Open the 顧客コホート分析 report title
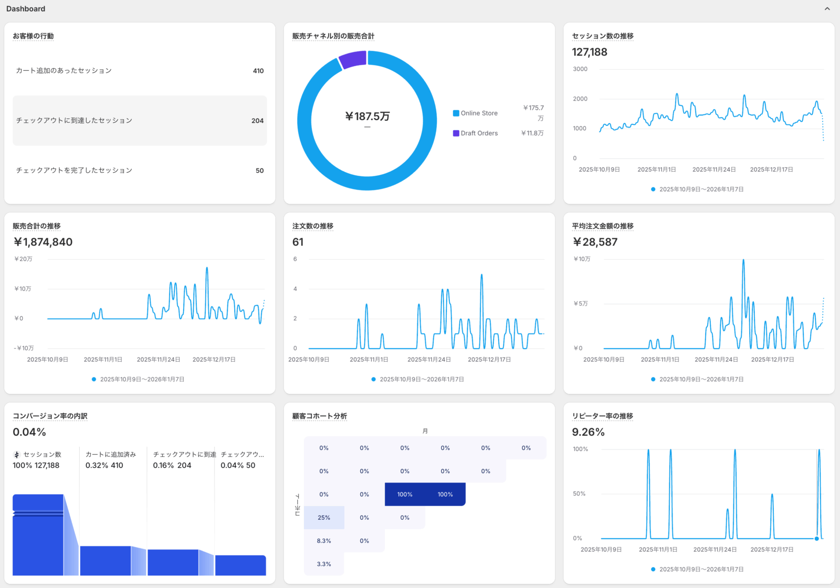This screenshot has width=840, height=588. click(319, 416)
